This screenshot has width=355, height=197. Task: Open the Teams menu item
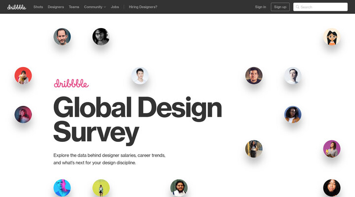[74, 7]
